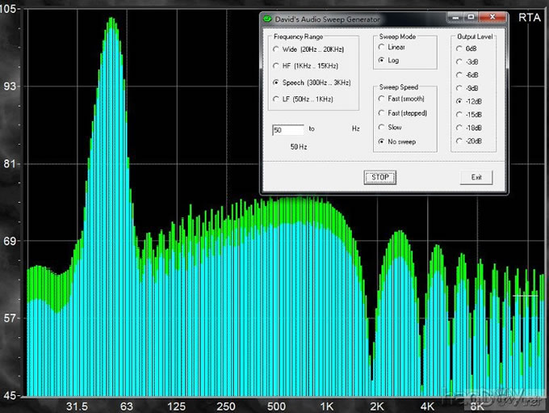
Task: Choose -6dB output level
Action: pos(459,74)
